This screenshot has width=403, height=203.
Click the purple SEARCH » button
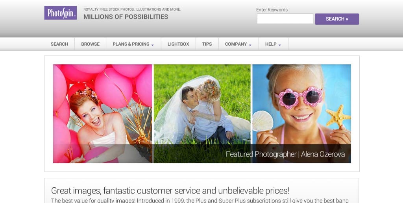click(x=337, y=19)
